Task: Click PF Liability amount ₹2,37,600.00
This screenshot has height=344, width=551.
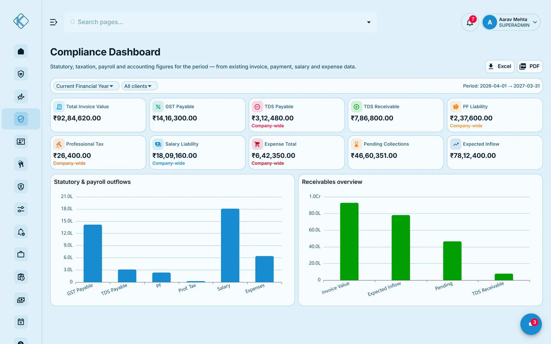Action: [471, 118]
